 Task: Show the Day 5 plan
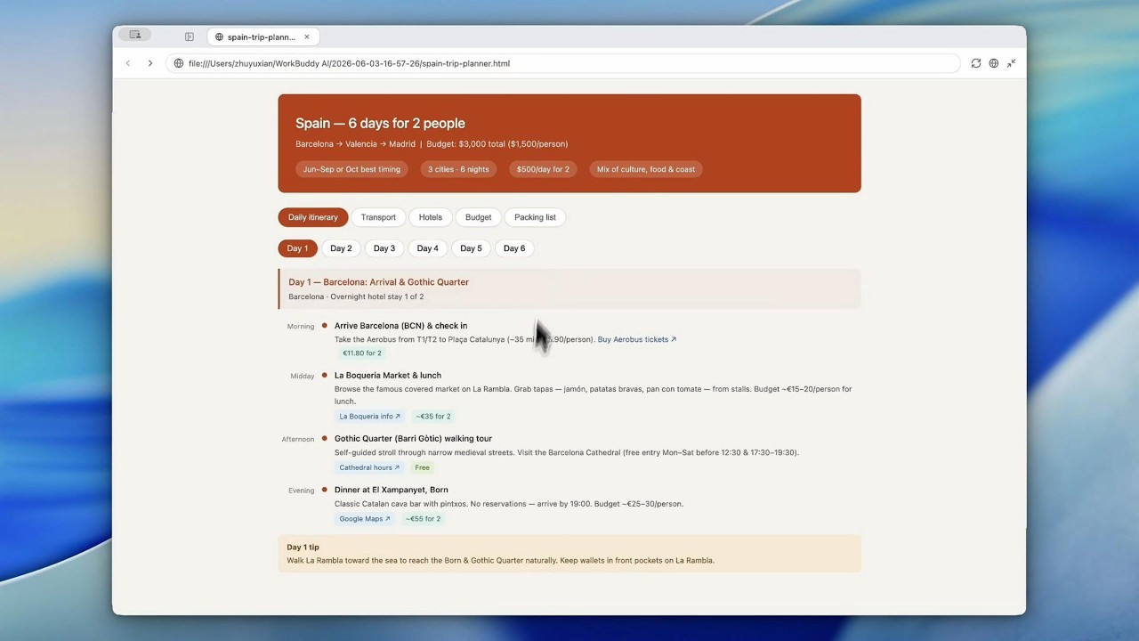pos(472,248)
